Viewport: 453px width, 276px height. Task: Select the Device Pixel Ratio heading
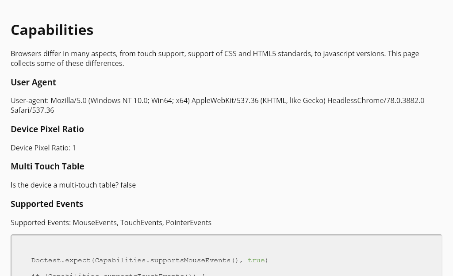47,129
